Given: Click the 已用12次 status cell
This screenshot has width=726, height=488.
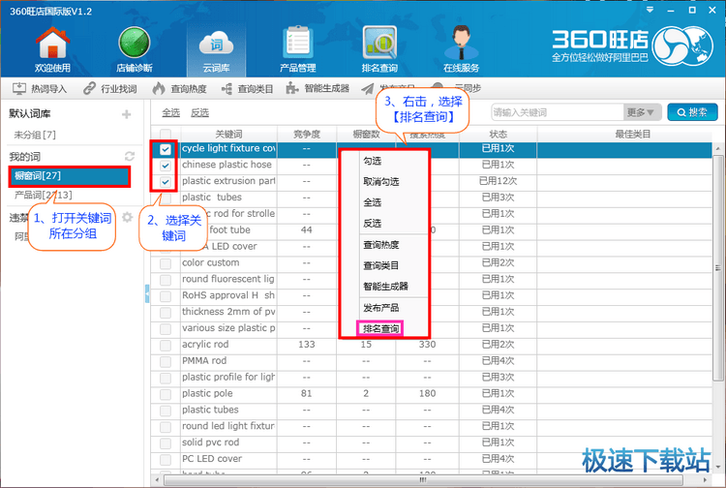Looking at the screenshot, I should tap(499, 181).
